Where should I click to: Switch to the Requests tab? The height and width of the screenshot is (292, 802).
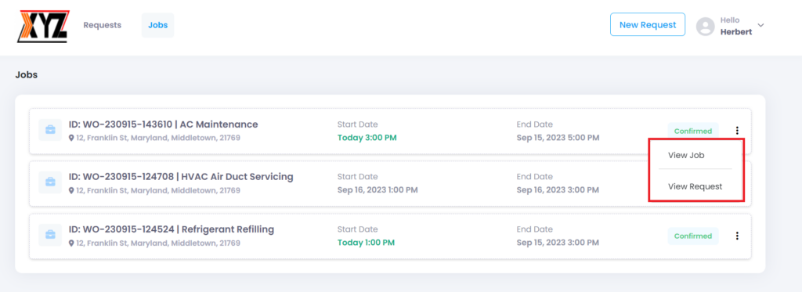pos(103,25)
